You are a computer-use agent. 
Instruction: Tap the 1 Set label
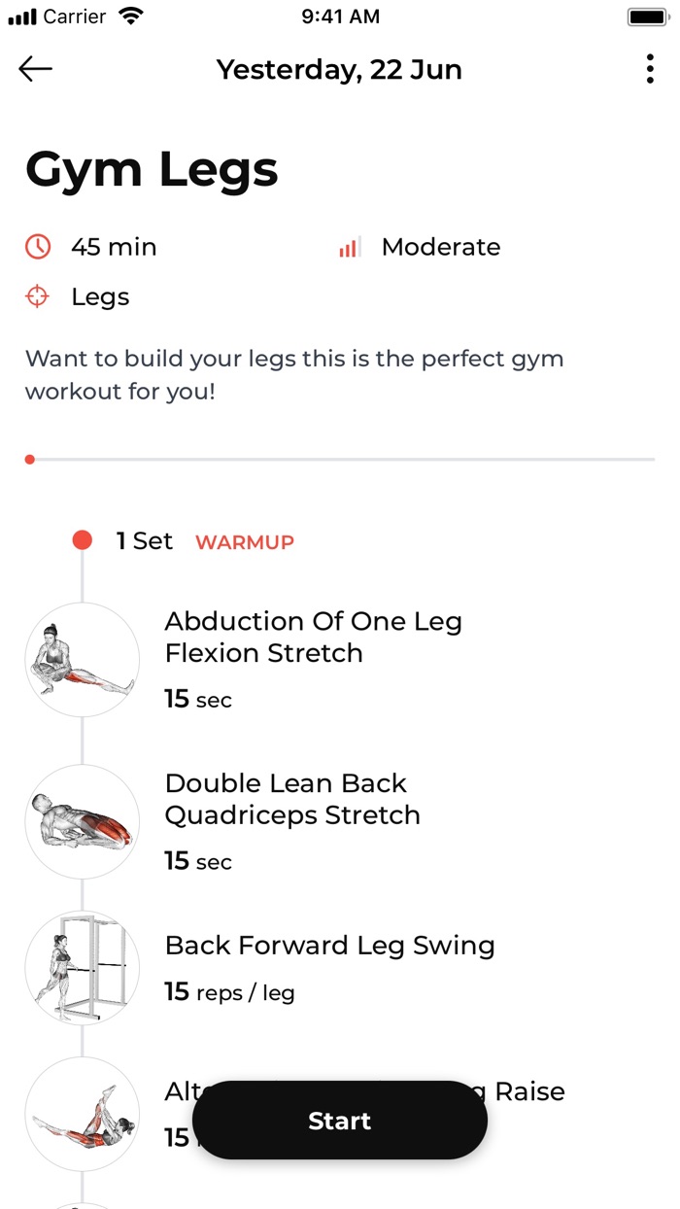pyautogui.click(x=145, y=541)
